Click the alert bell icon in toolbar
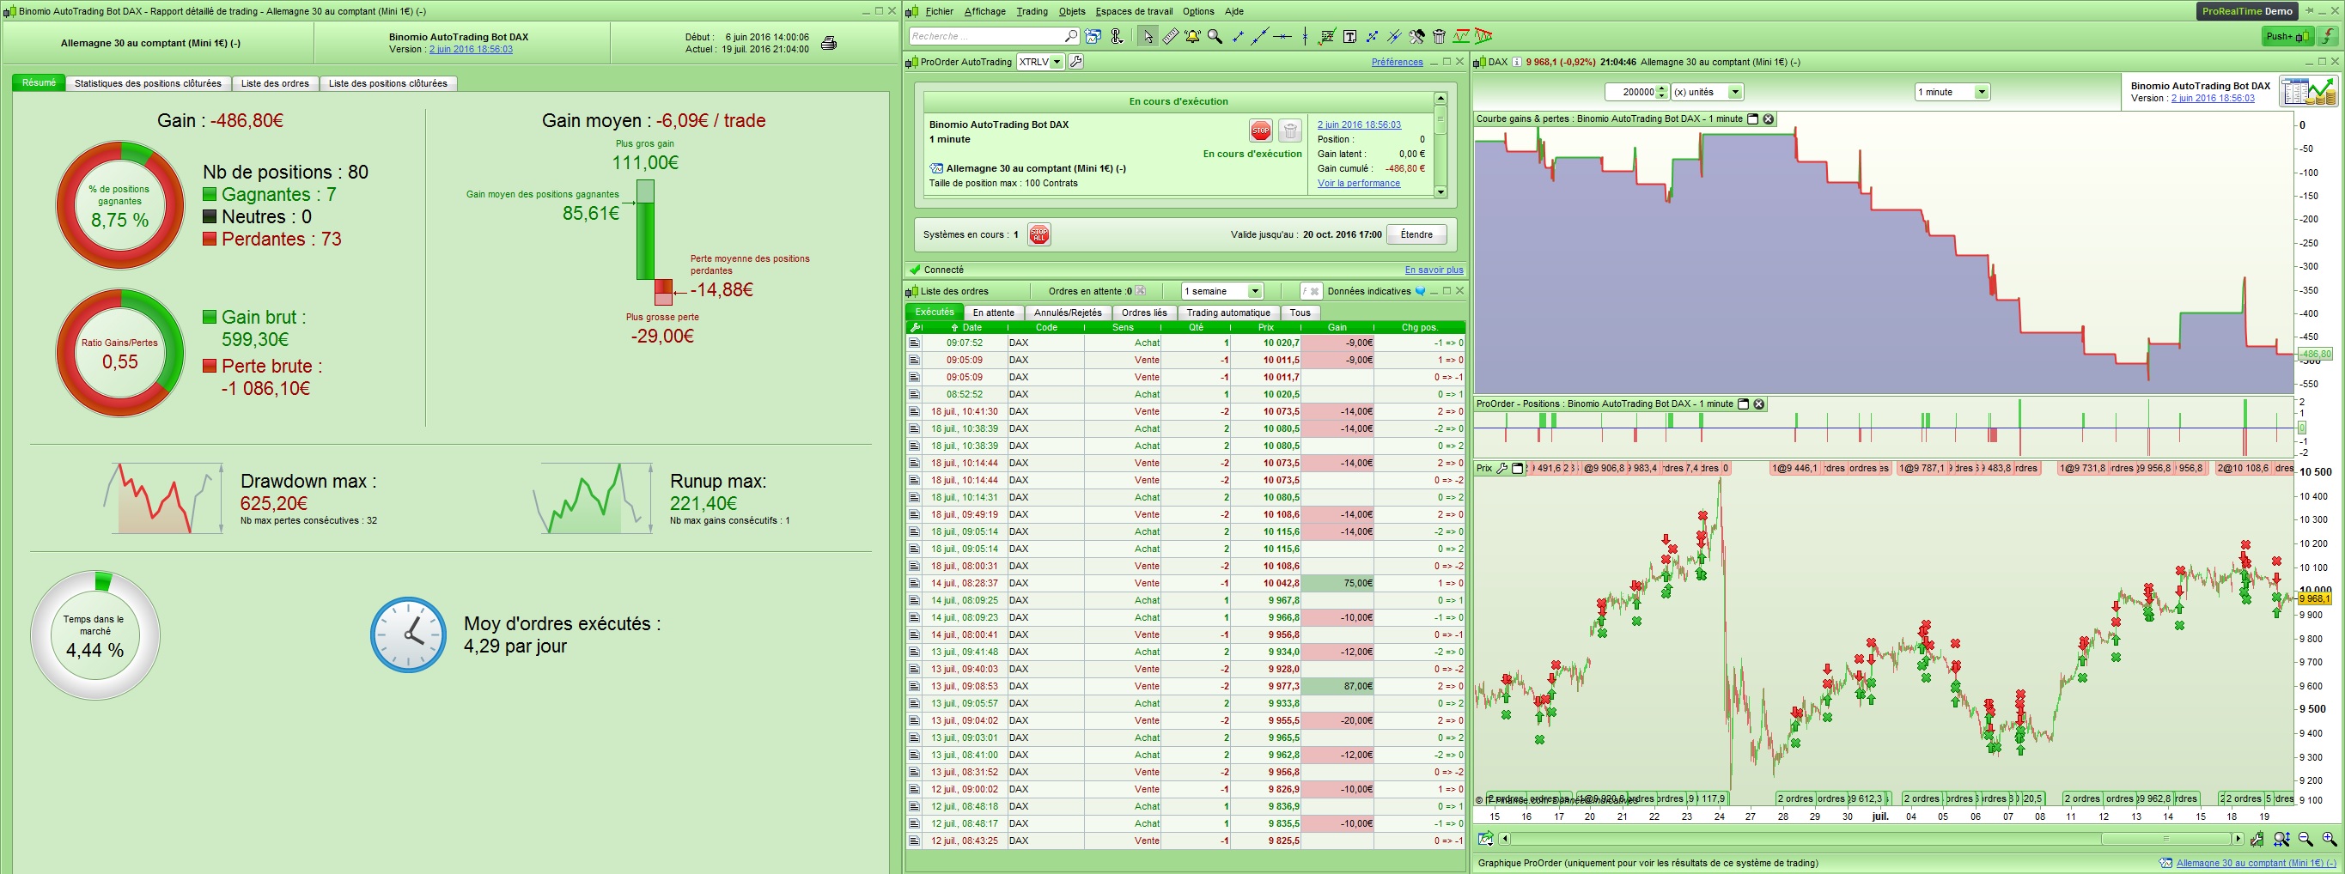Image resolution: width=2345 pixels, height=874 pixels. coord(1191,36)
